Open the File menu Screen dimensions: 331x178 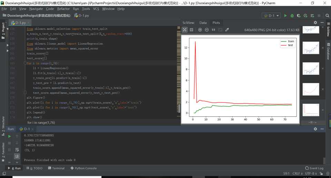tap(4, 9)
